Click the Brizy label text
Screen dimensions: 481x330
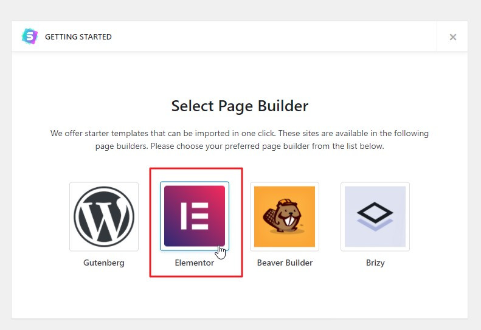pyautogui.click(x=375, y=263)
